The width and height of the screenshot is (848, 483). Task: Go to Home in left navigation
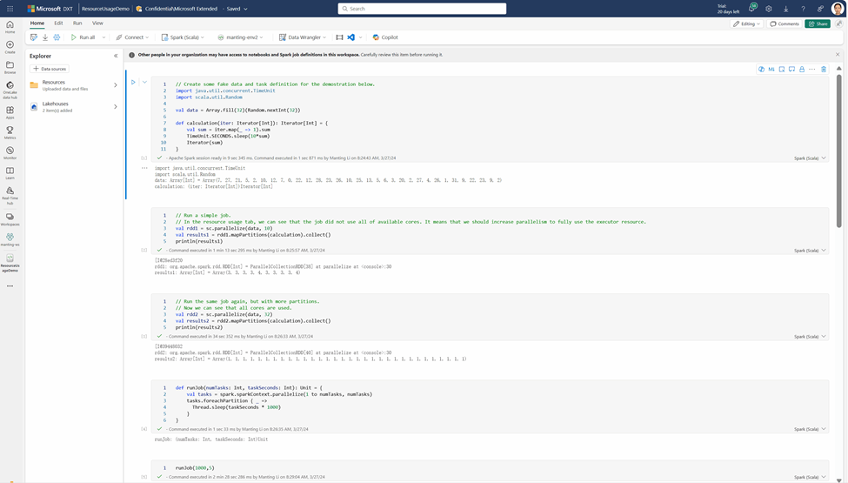click(x=10, y=27)
